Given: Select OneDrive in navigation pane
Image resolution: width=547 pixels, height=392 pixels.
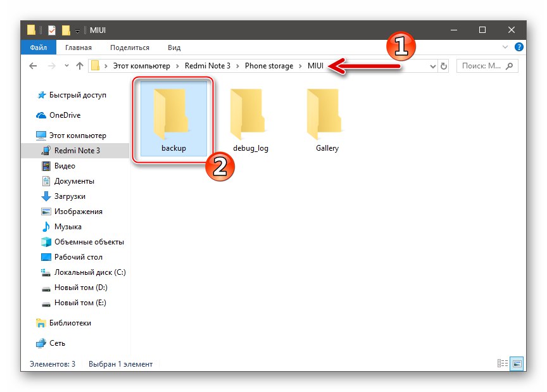Looking at the screenshot, I should click(x=58, y=115).
